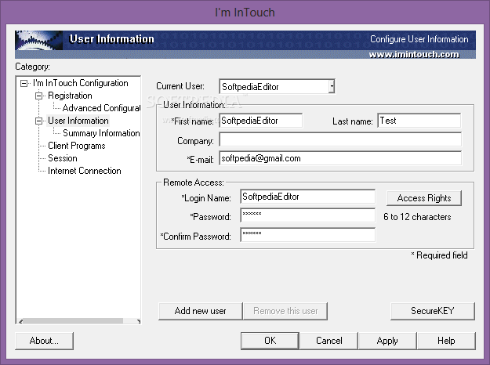The image size is (490, 365).
Task: Open Client Programs in the category tree
Action: (77, 146)
